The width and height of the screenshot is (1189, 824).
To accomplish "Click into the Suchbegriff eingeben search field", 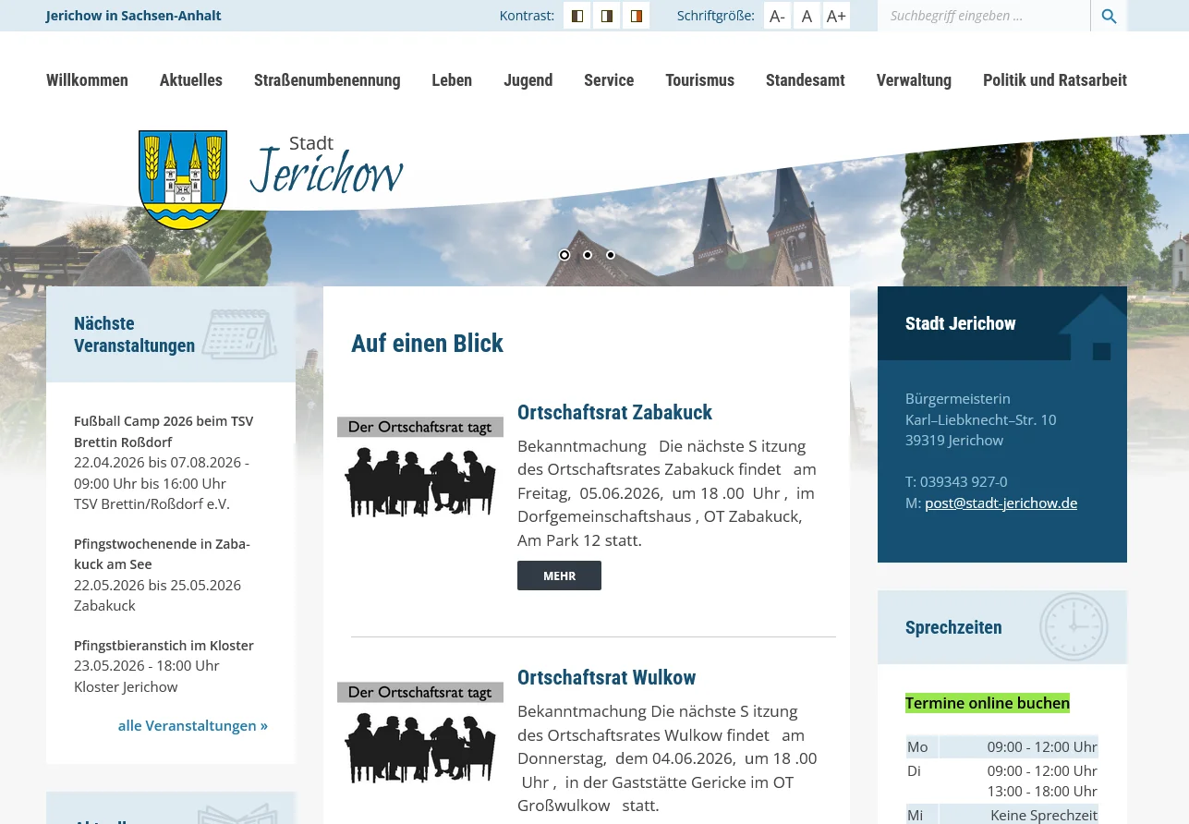I will (984, 16).
